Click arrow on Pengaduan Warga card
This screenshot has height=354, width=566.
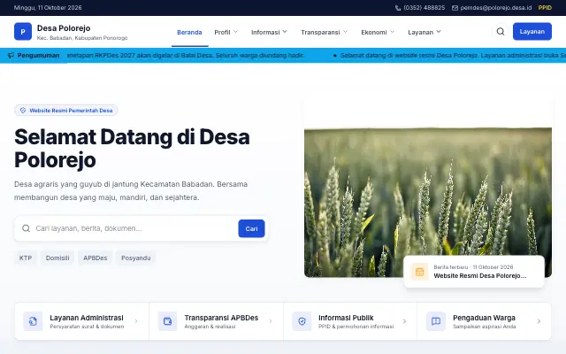[539, 321]
